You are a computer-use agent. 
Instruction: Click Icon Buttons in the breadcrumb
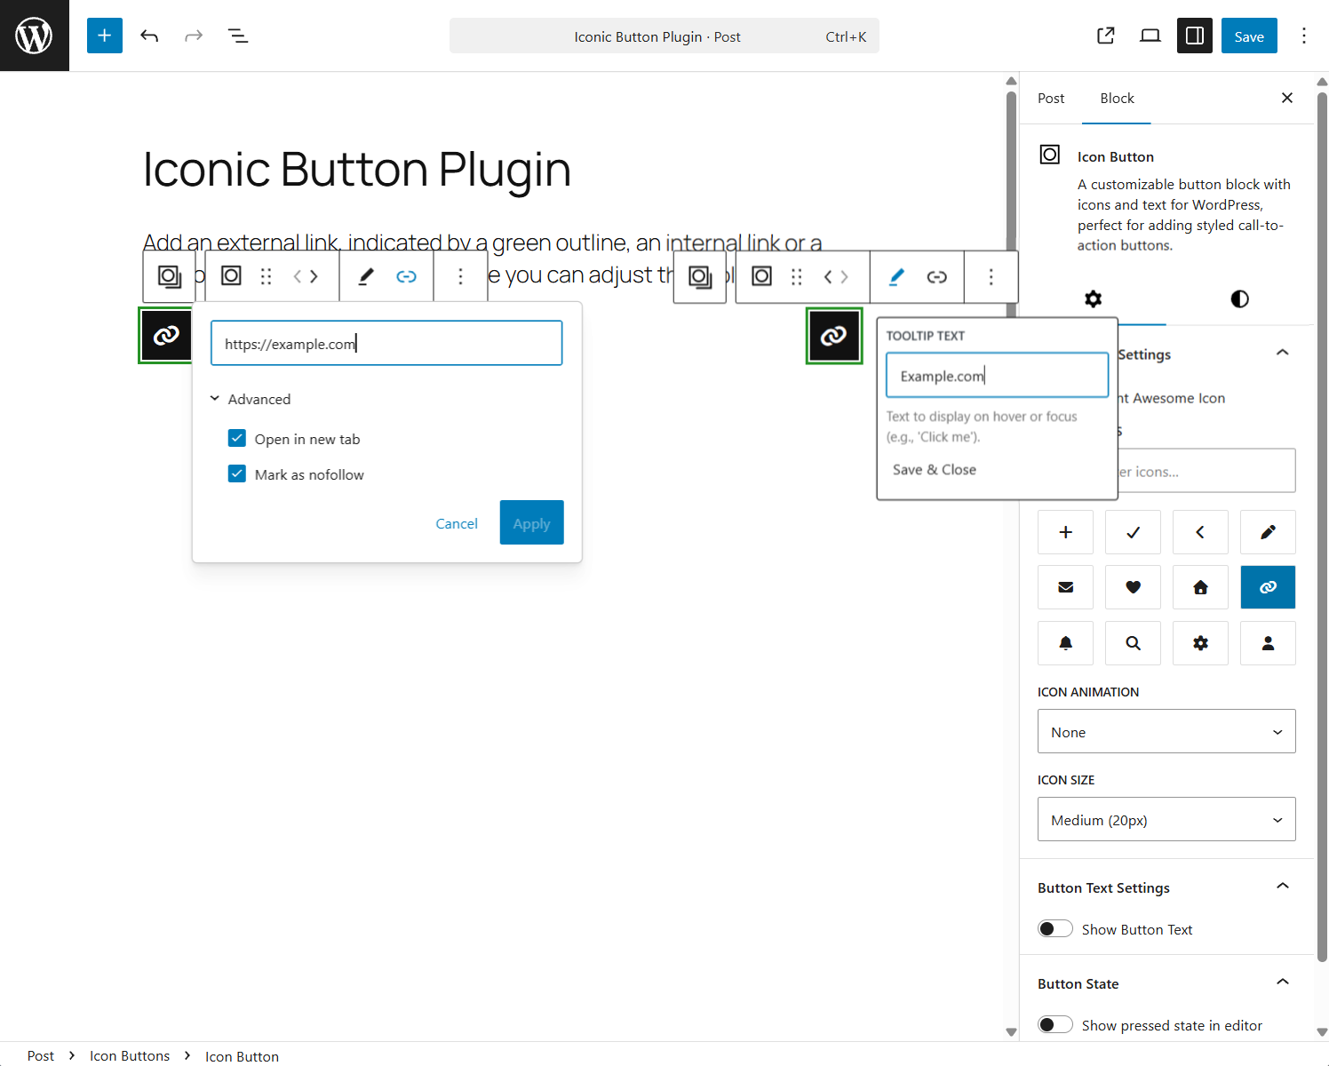(x=130, y=1055)
